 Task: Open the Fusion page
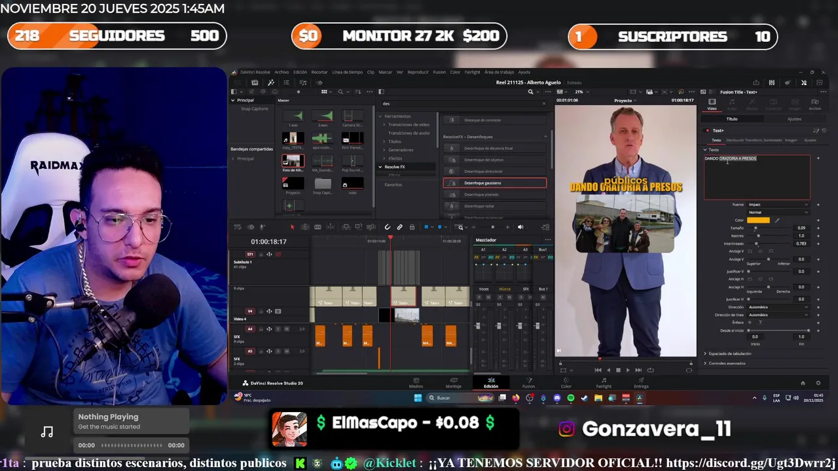pyautogui.click(x=528, y=383)
